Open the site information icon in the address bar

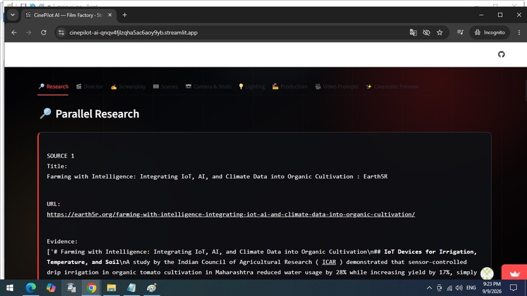(x=61, y=33)
